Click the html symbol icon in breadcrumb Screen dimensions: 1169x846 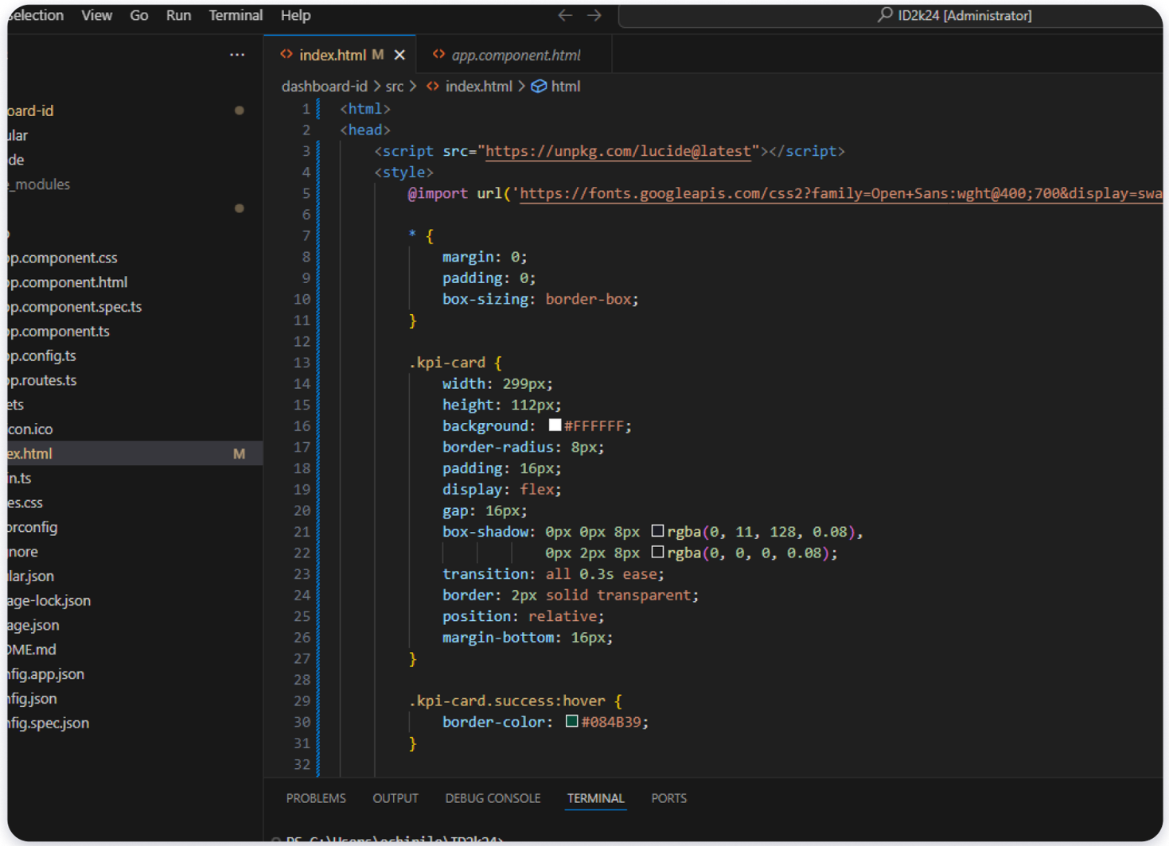(x=539, y=86)
